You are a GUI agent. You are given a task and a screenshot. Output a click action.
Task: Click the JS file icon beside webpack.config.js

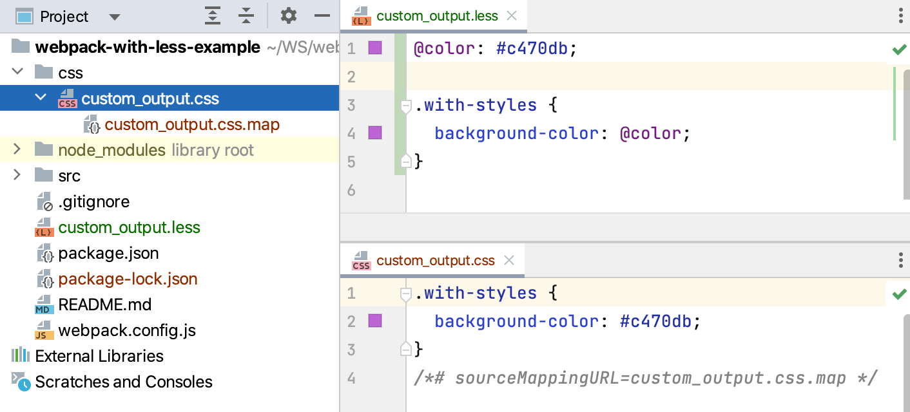pyautogui.click(x=43, y=330)
